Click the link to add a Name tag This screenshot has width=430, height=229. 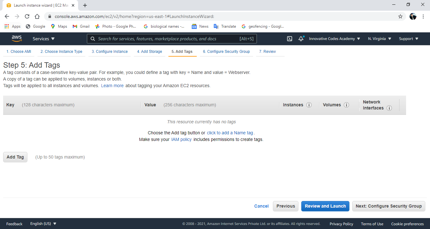point(230,132)
